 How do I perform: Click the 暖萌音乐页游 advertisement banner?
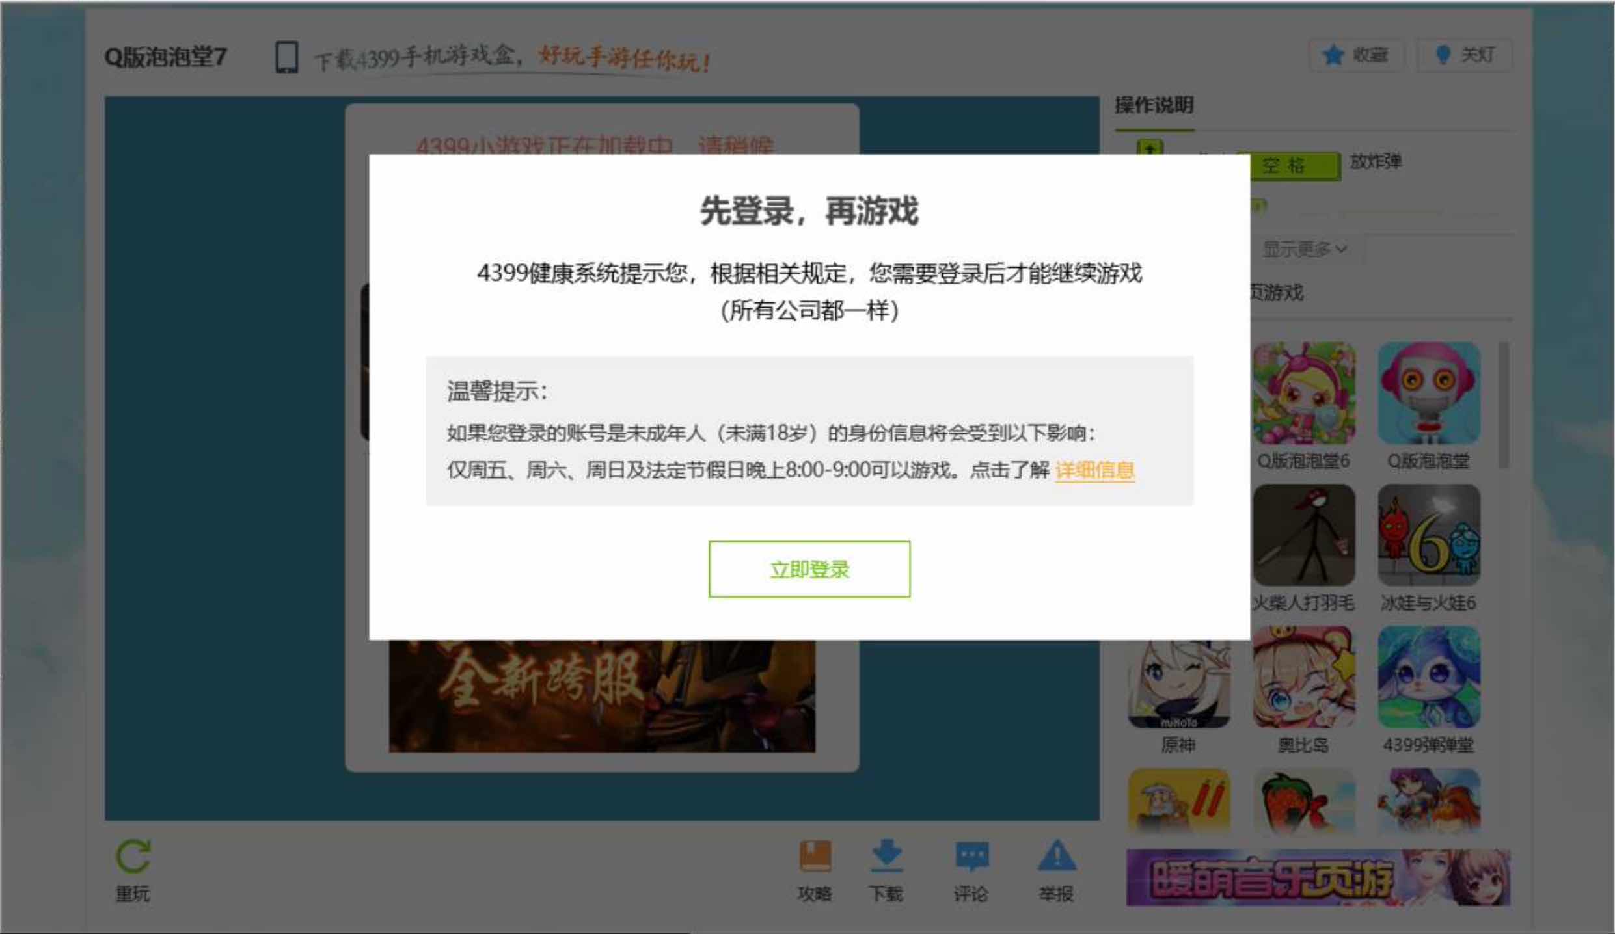tap(1318, 877)
